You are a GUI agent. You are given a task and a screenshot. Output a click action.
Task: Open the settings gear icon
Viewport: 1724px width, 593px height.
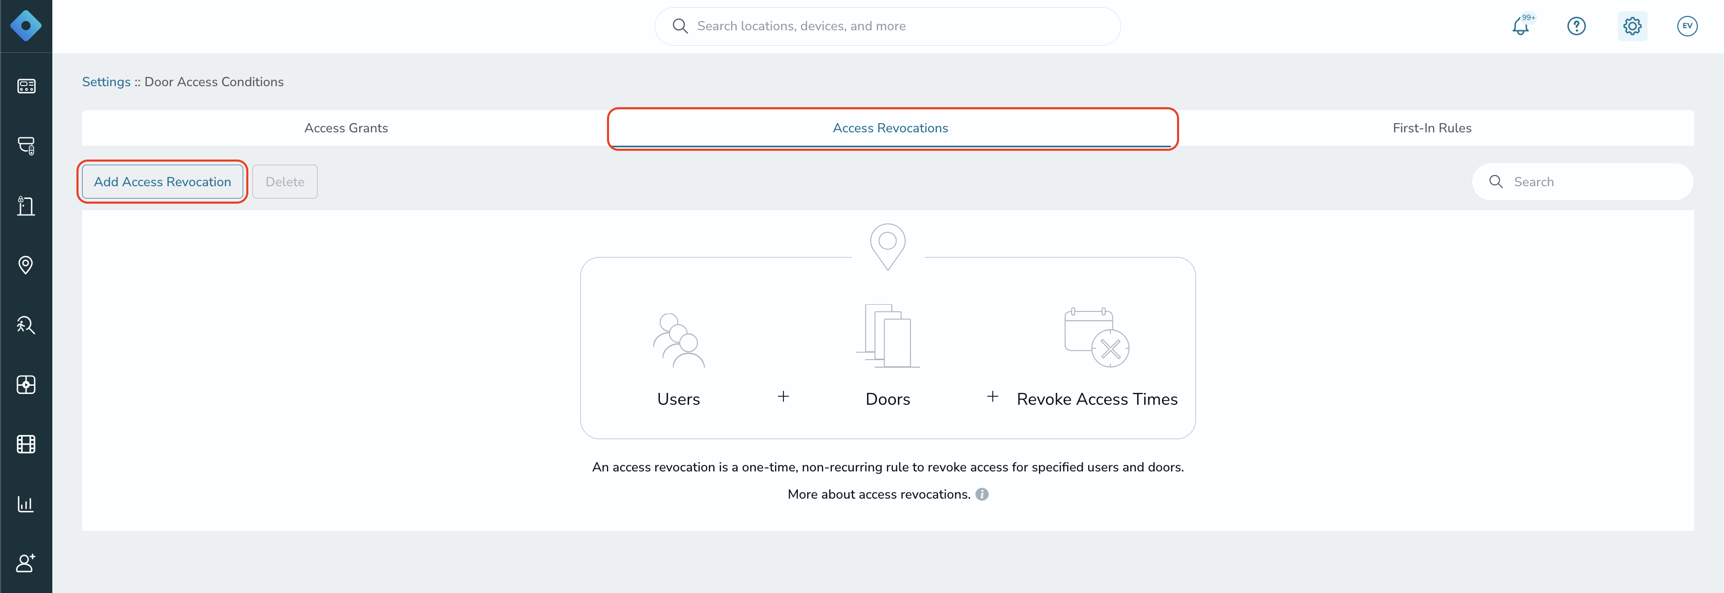pyautogui.click(x=1632, y=26)
